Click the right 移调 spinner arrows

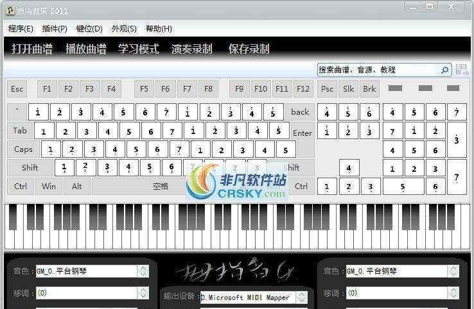pos(453,293)
